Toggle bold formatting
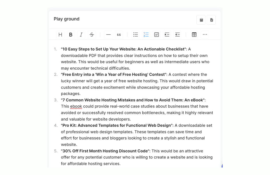Viewport: 270px width, 175px height. coord(70,34)
